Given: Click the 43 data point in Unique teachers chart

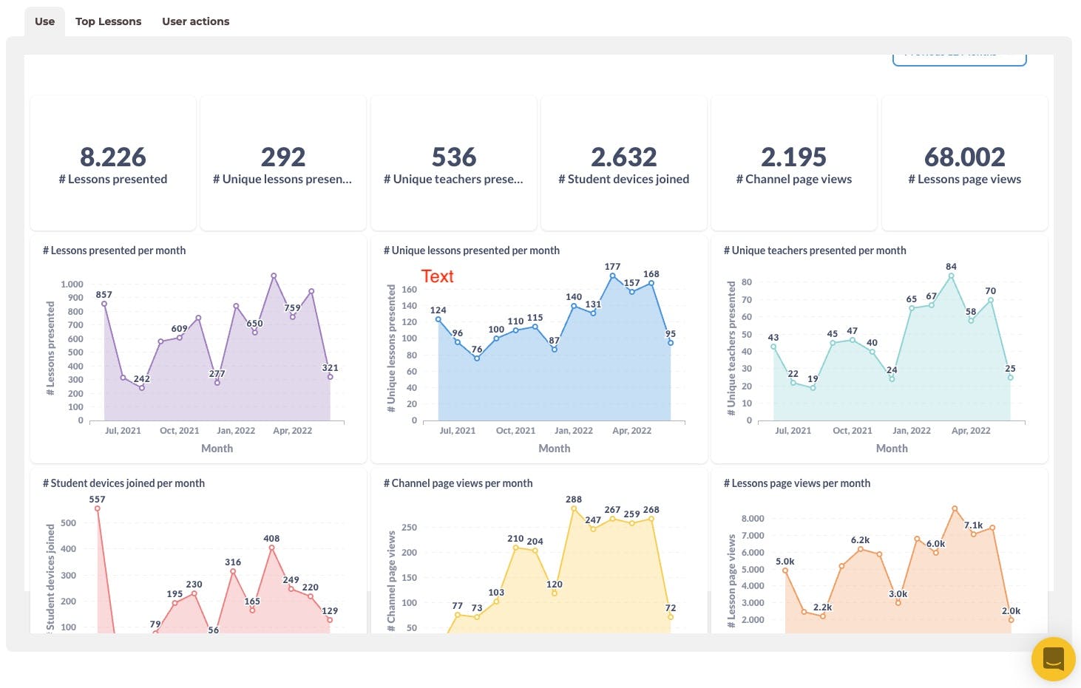Looking at the screenshot, I should point(773,347).
